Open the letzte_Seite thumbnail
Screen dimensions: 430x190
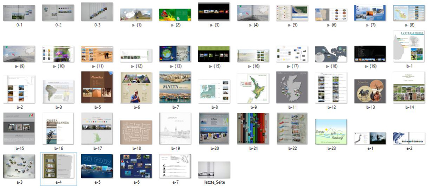point(214,170)
